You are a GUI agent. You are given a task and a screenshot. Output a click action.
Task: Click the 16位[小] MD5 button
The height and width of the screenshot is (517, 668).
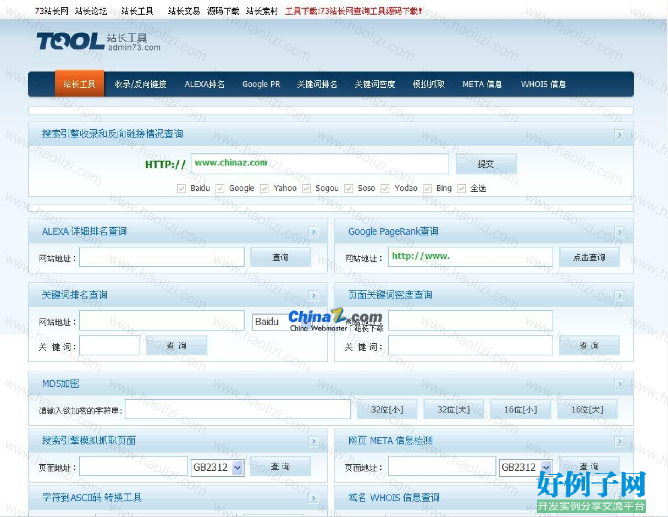pyautogui.click(x=520, y=409)
